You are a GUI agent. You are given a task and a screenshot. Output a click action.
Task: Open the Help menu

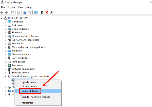pyautogui.click(x=29, y=7)
